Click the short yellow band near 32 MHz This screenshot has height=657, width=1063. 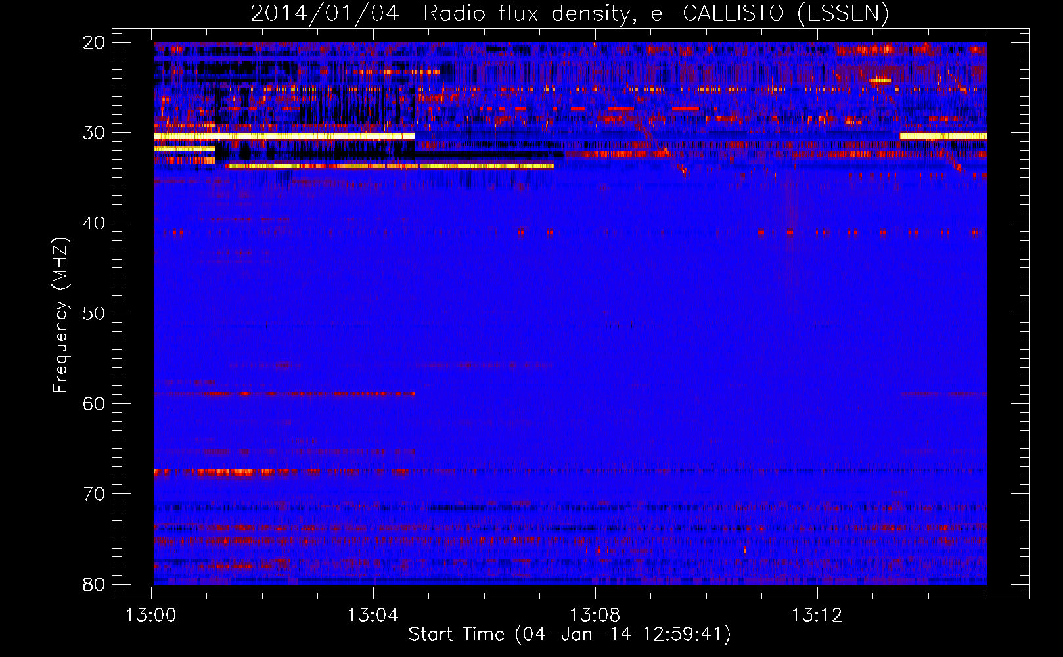[185, 148]
